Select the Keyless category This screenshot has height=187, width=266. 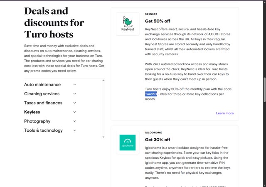point(32,112)
